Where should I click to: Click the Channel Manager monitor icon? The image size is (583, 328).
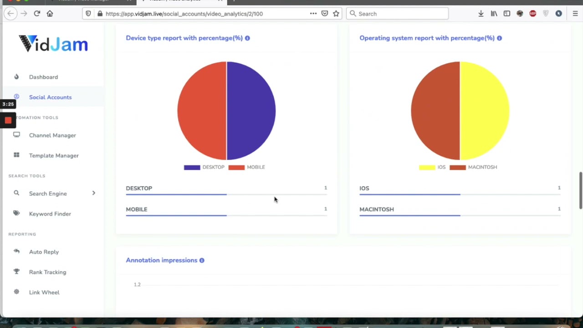click(x=16, y=135)
